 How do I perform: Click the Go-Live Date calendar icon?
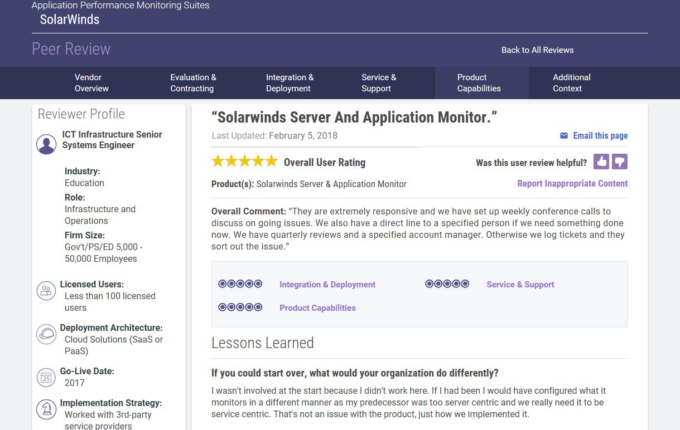(x=46, y=378)
